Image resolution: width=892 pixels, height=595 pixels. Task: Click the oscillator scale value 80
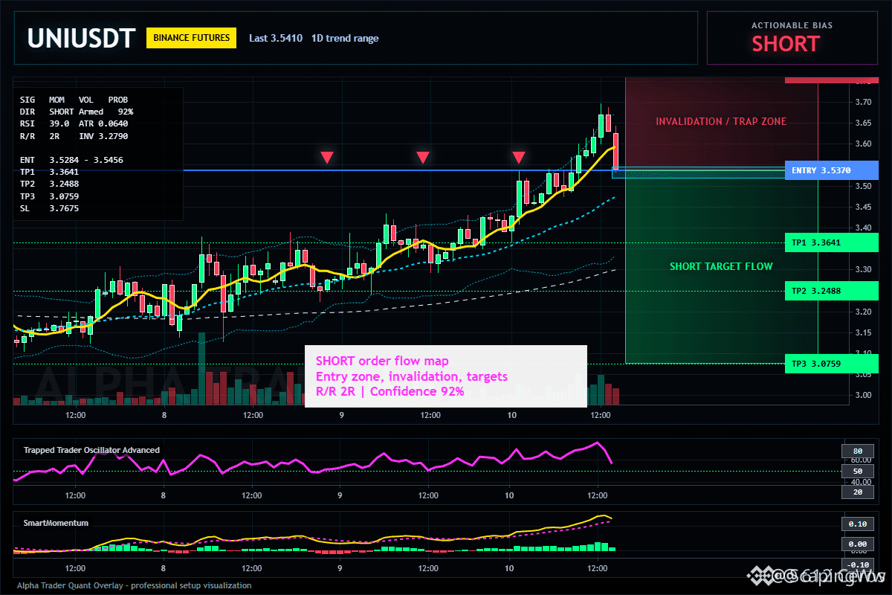[x=857, y=451]
